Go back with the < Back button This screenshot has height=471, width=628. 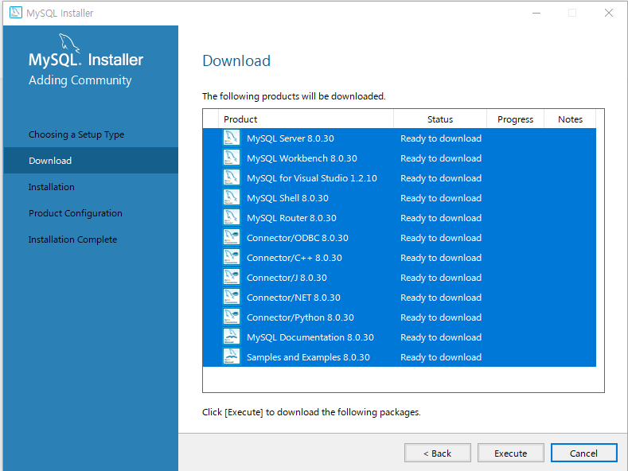tap(437, 453)
